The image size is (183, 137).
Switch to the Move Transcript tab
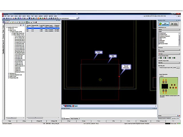[x=75, y=119]
